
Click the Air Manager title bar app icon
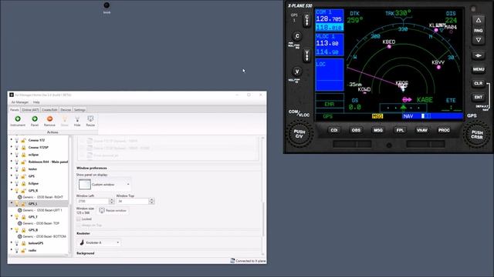[x=12, y=95]
